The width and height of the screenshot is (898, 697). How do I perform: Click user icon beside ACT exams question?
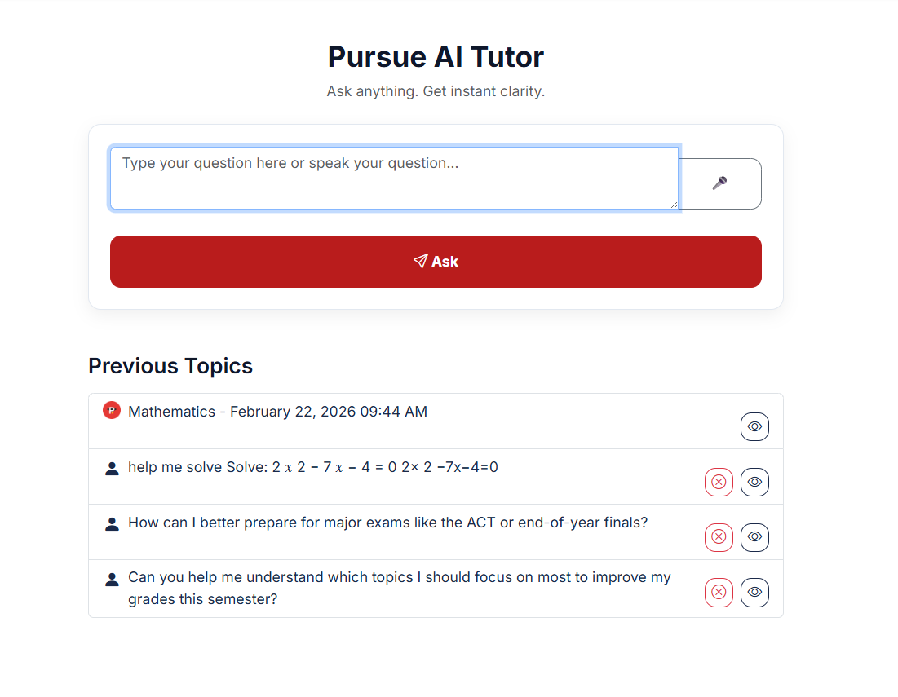(113, 524)
